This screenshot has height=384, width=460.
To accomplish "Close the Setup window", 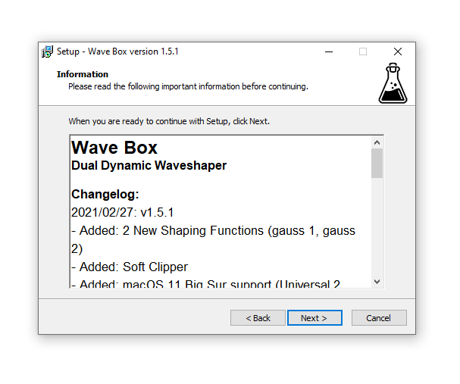I will 398,52.
